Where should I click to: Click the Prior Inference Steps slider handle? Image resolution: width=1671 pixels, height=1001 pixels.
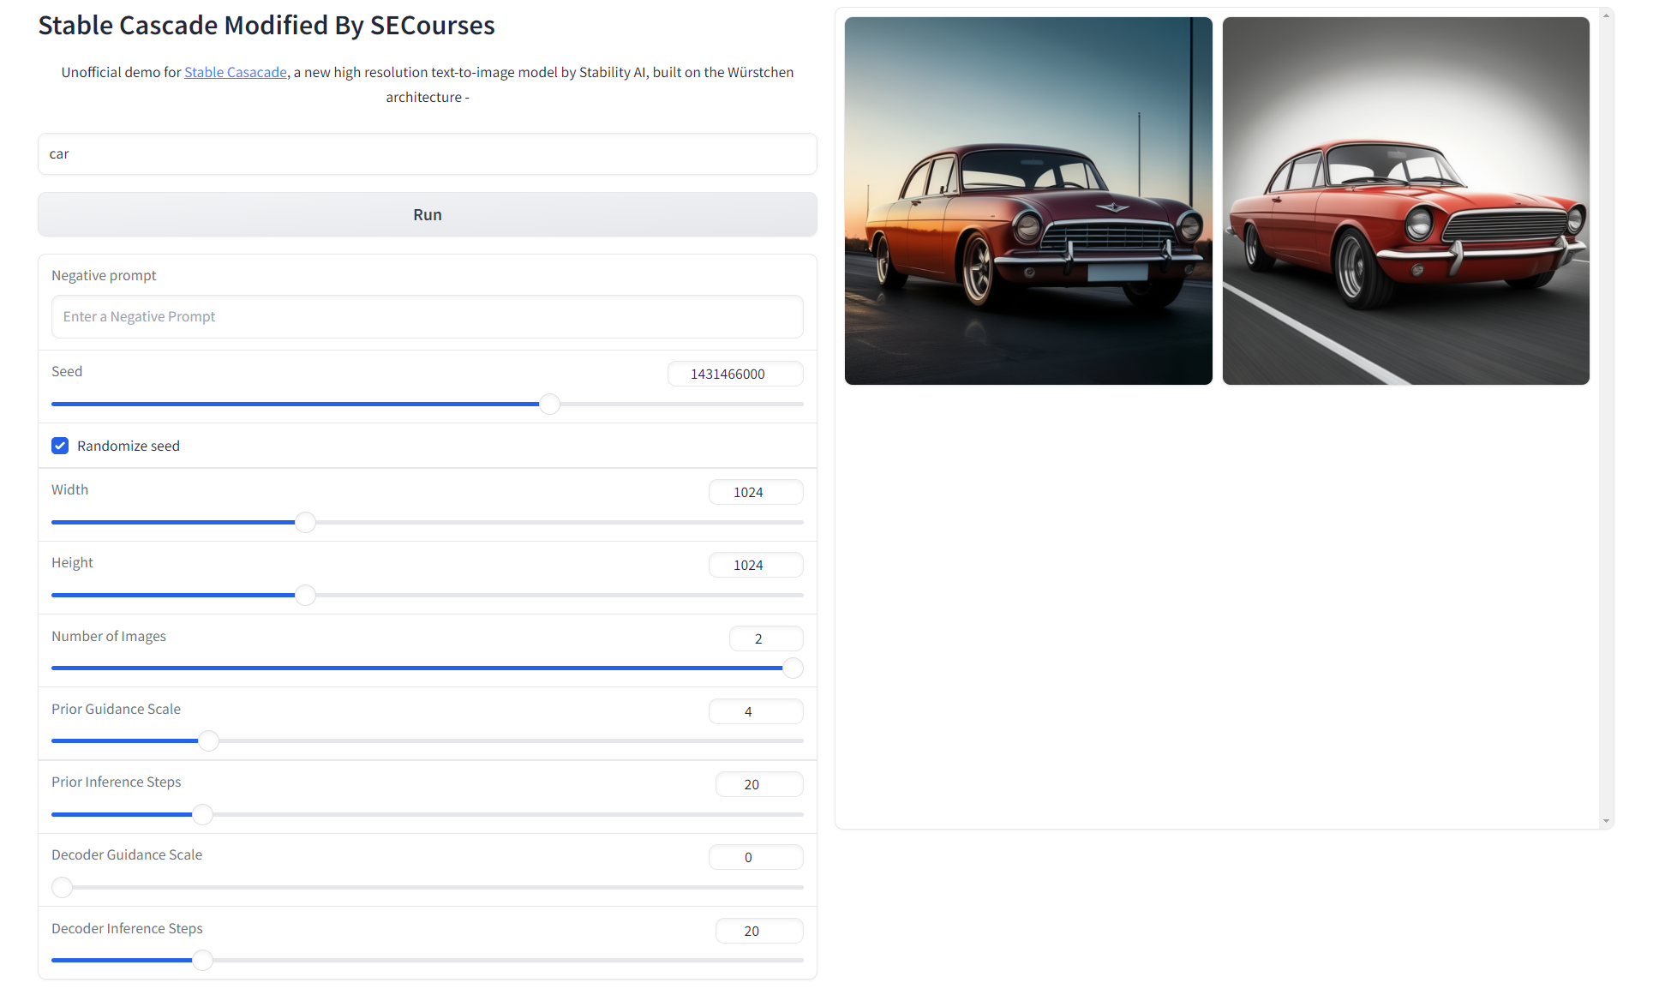[202, 814]
